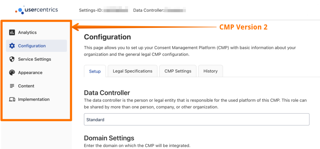Go to Service Settings section
320x149 pixels.
[x=36, y=59]
